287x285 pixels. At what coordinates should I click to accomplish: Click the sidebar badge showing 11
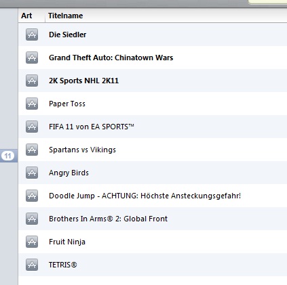(x=7, y=156)
